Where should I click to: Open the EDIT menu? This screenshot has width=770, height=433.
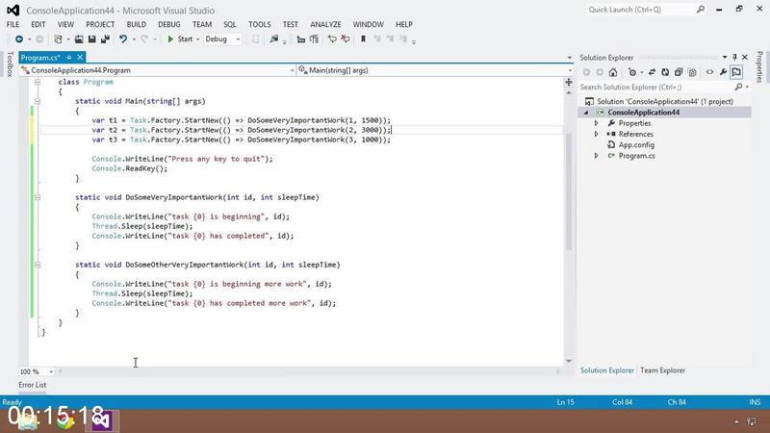click(38, 24)
